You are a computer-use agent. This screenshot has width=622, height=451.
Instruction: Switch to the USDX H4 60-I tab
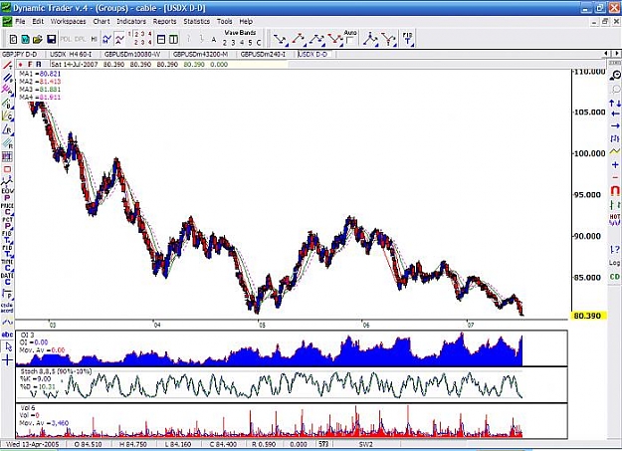71,54
